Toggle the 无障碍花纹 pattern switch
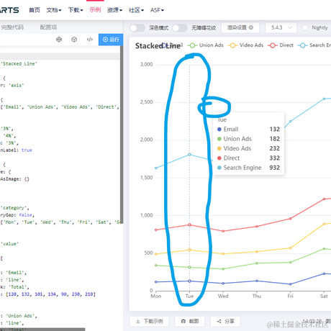 point(180,28)
